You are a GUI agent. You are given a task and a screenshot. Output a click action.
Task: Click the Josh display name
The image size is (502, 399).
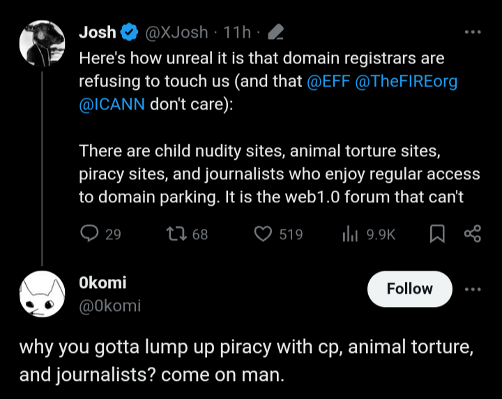[x=98, y=32]
